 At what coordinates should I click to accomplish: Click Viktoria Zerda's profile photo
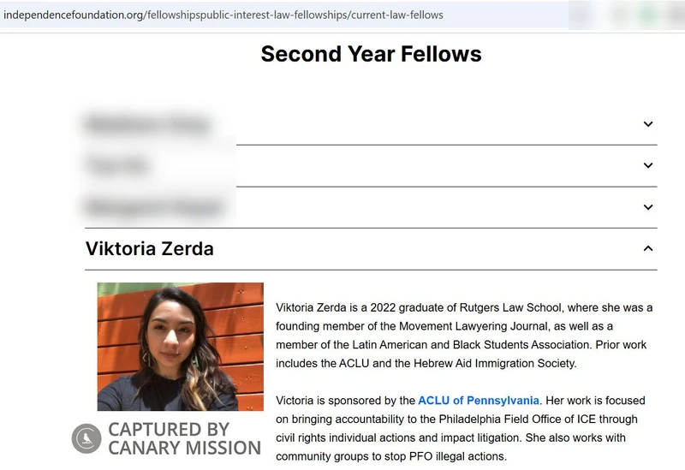coord(181,347)
